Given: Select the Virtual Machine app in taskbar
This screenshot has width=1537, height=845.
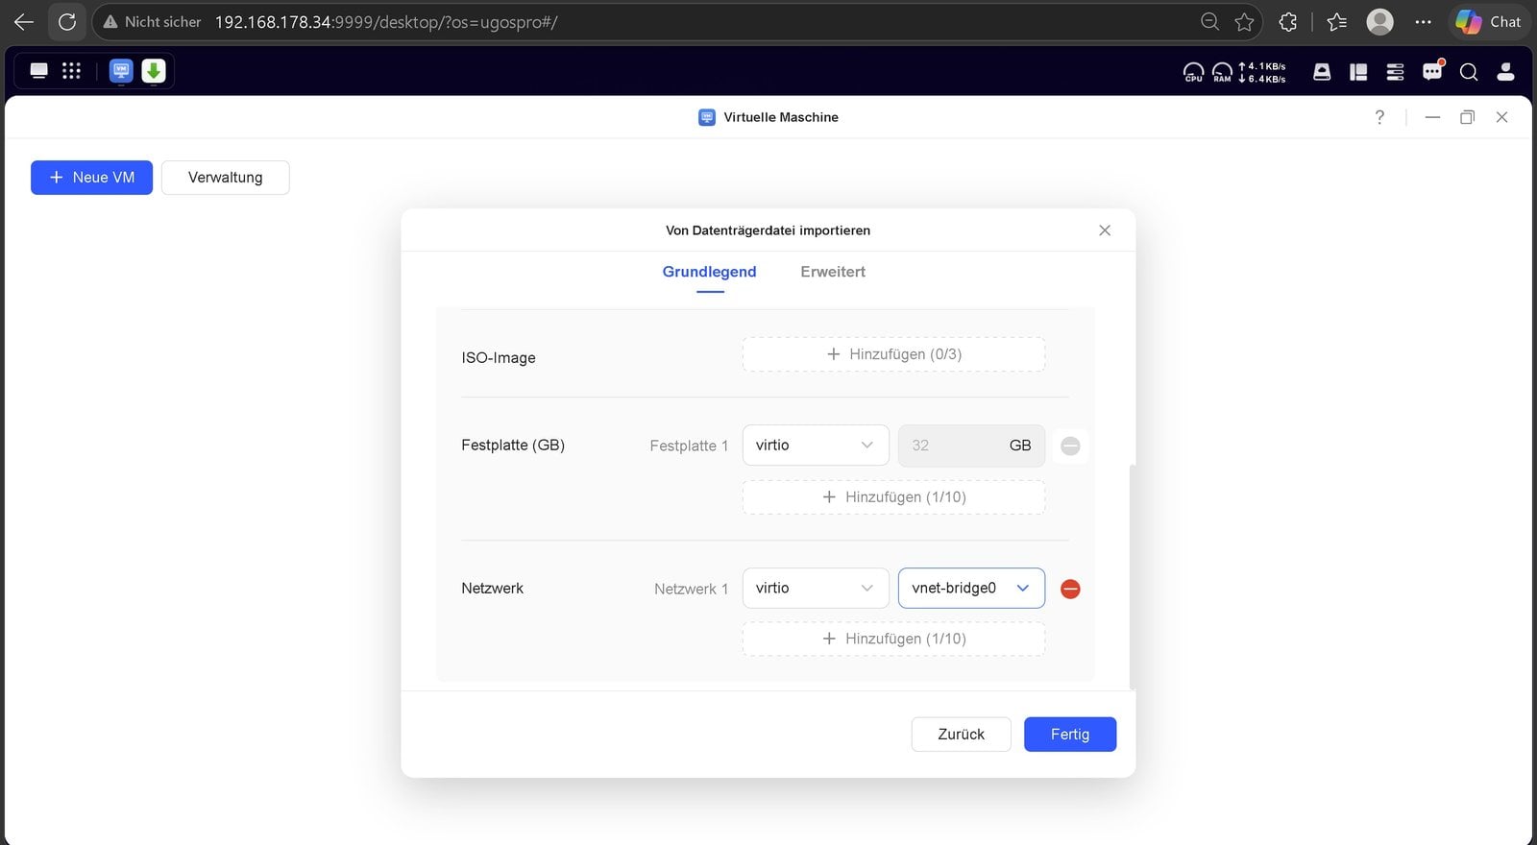Looking at the screenshot, I should [121, 71].
